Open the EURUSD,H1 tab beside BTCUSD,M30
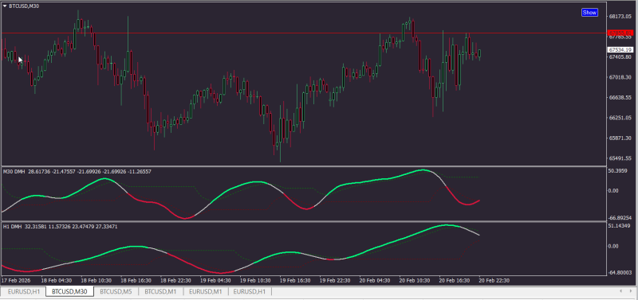638x300 pixels. [24, 291]
